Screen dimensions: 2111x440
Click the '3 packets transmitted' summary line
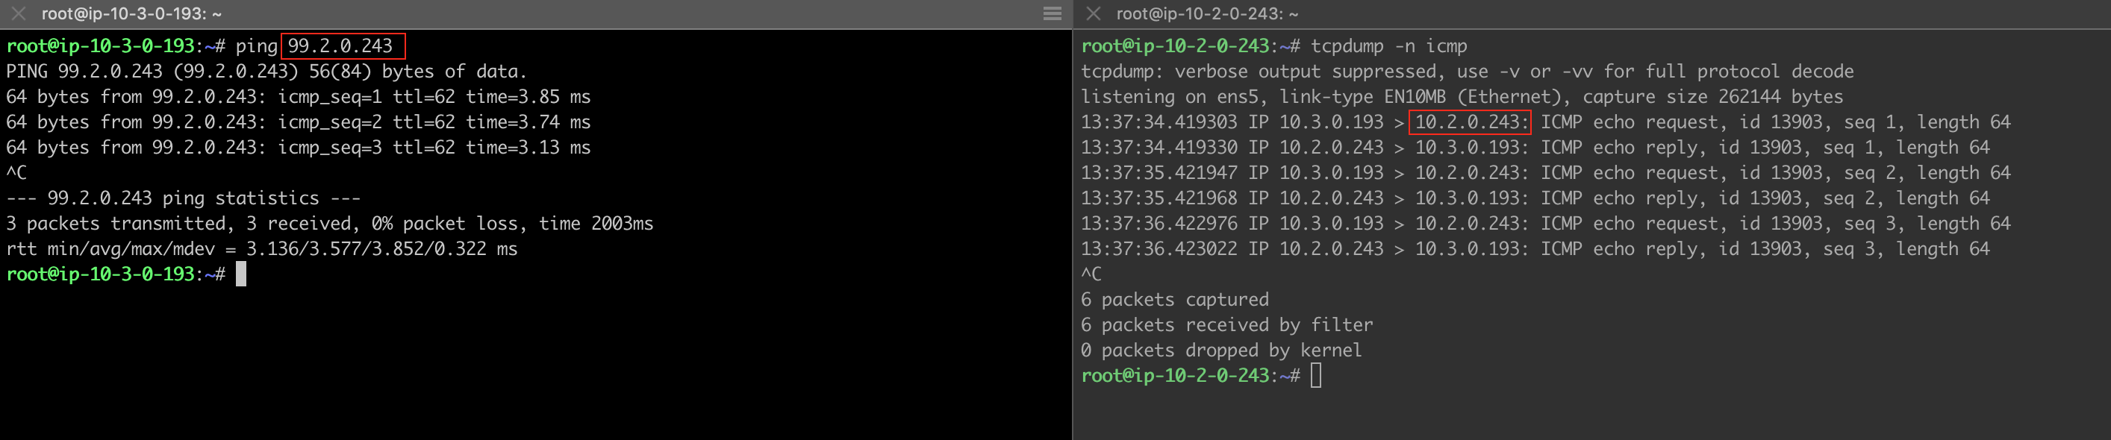click(329, 224)
